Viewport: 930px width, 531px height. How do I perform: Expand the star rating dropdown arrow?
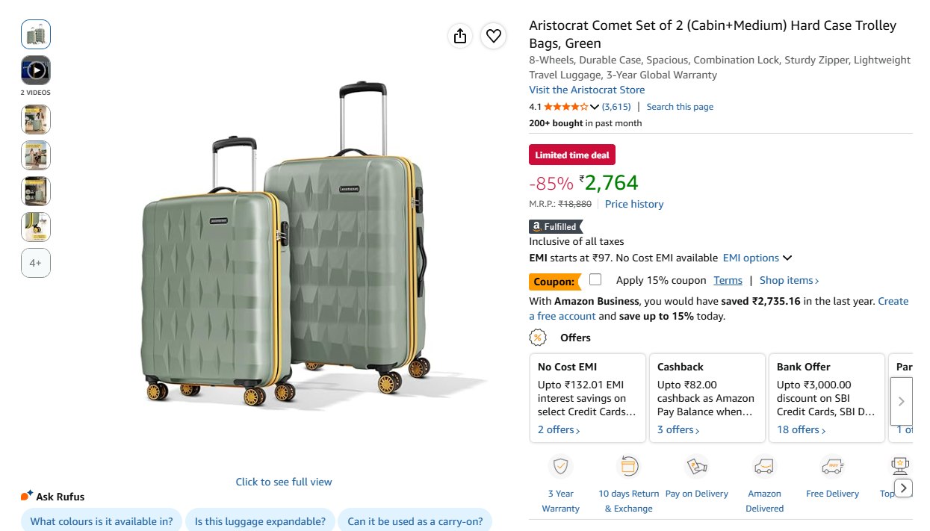point(595,107)
